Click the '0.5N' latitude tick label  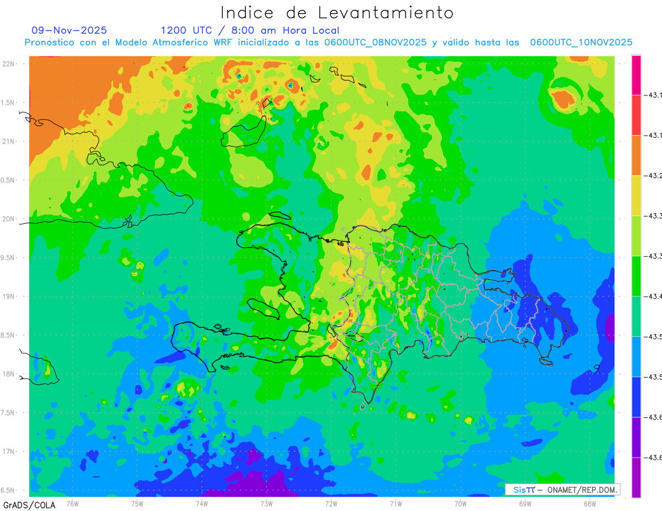click(x=8, y=180)
